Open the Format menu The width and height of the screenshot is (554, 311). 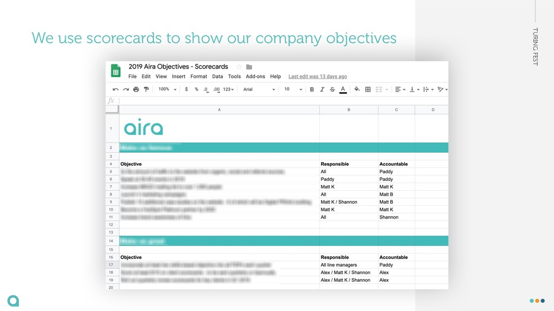(199, 77)
